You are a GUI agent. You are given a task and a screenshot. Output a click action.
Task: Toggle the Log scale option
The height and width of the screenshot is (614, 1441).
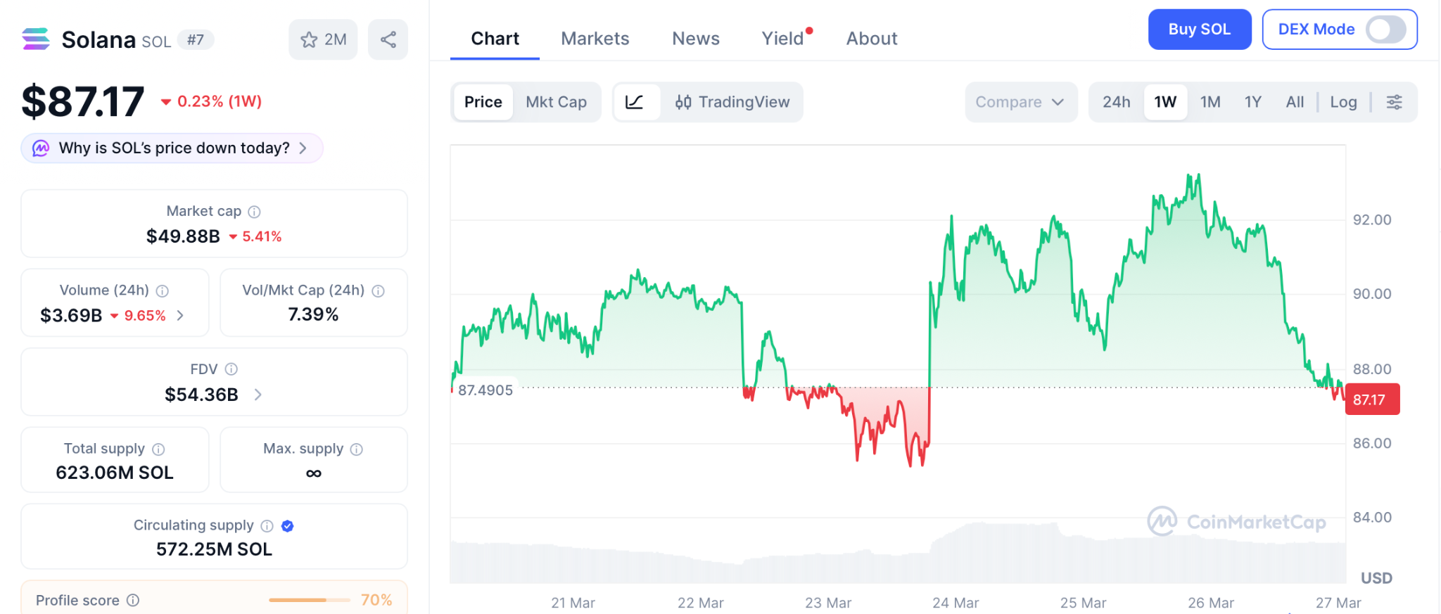pyautogui.click(x=1343, y=102)
